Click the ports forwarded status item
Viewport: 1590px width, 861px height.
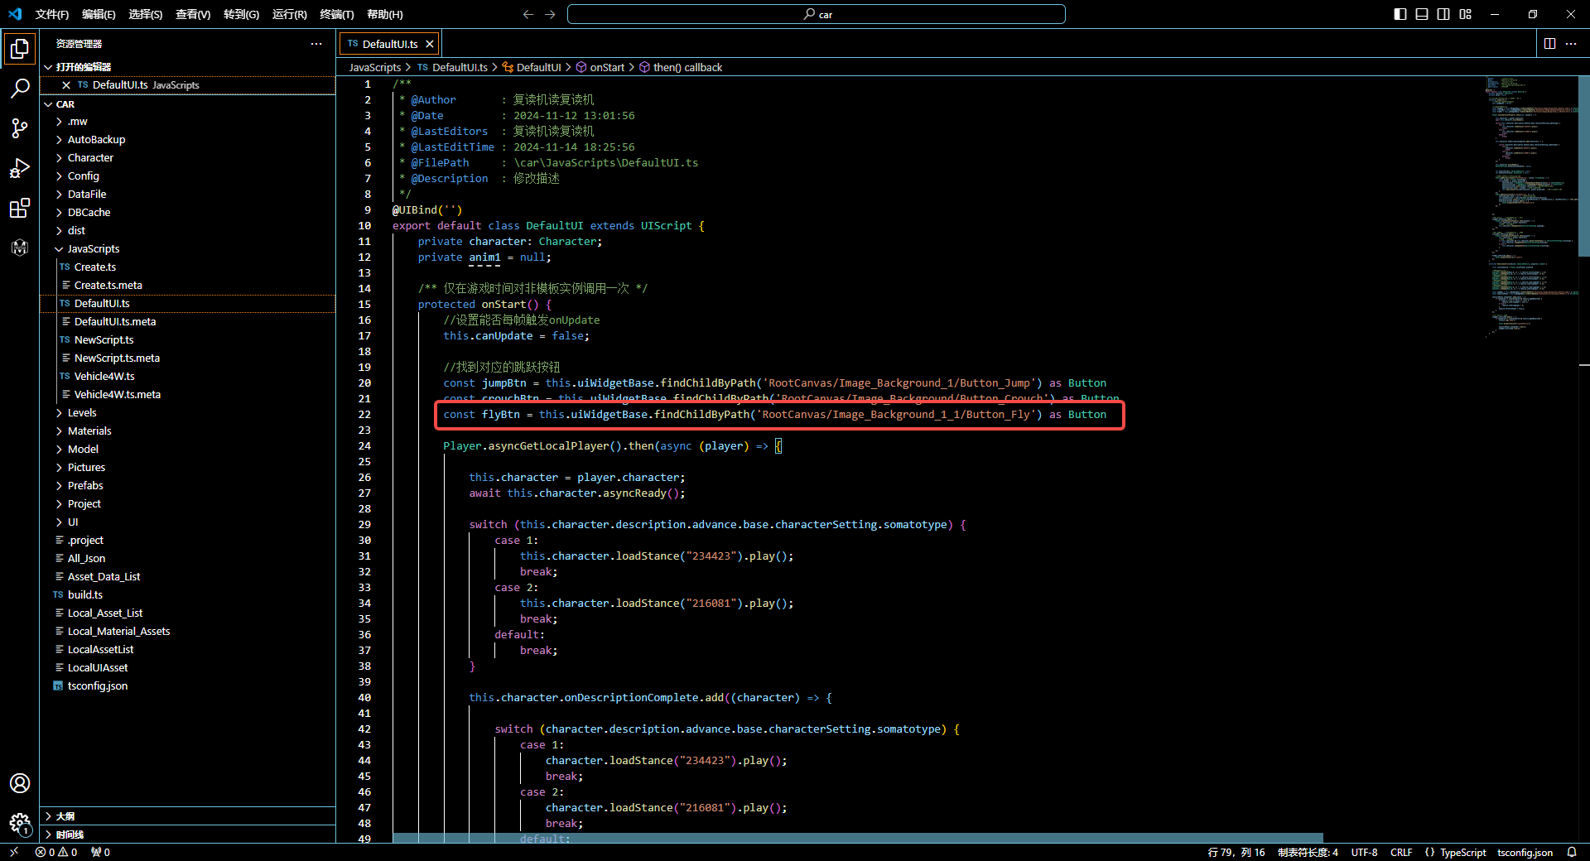pos(100,852)
